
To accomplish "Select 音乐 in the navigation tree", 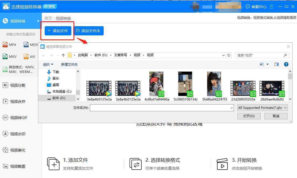I will (x=53, y=78).
